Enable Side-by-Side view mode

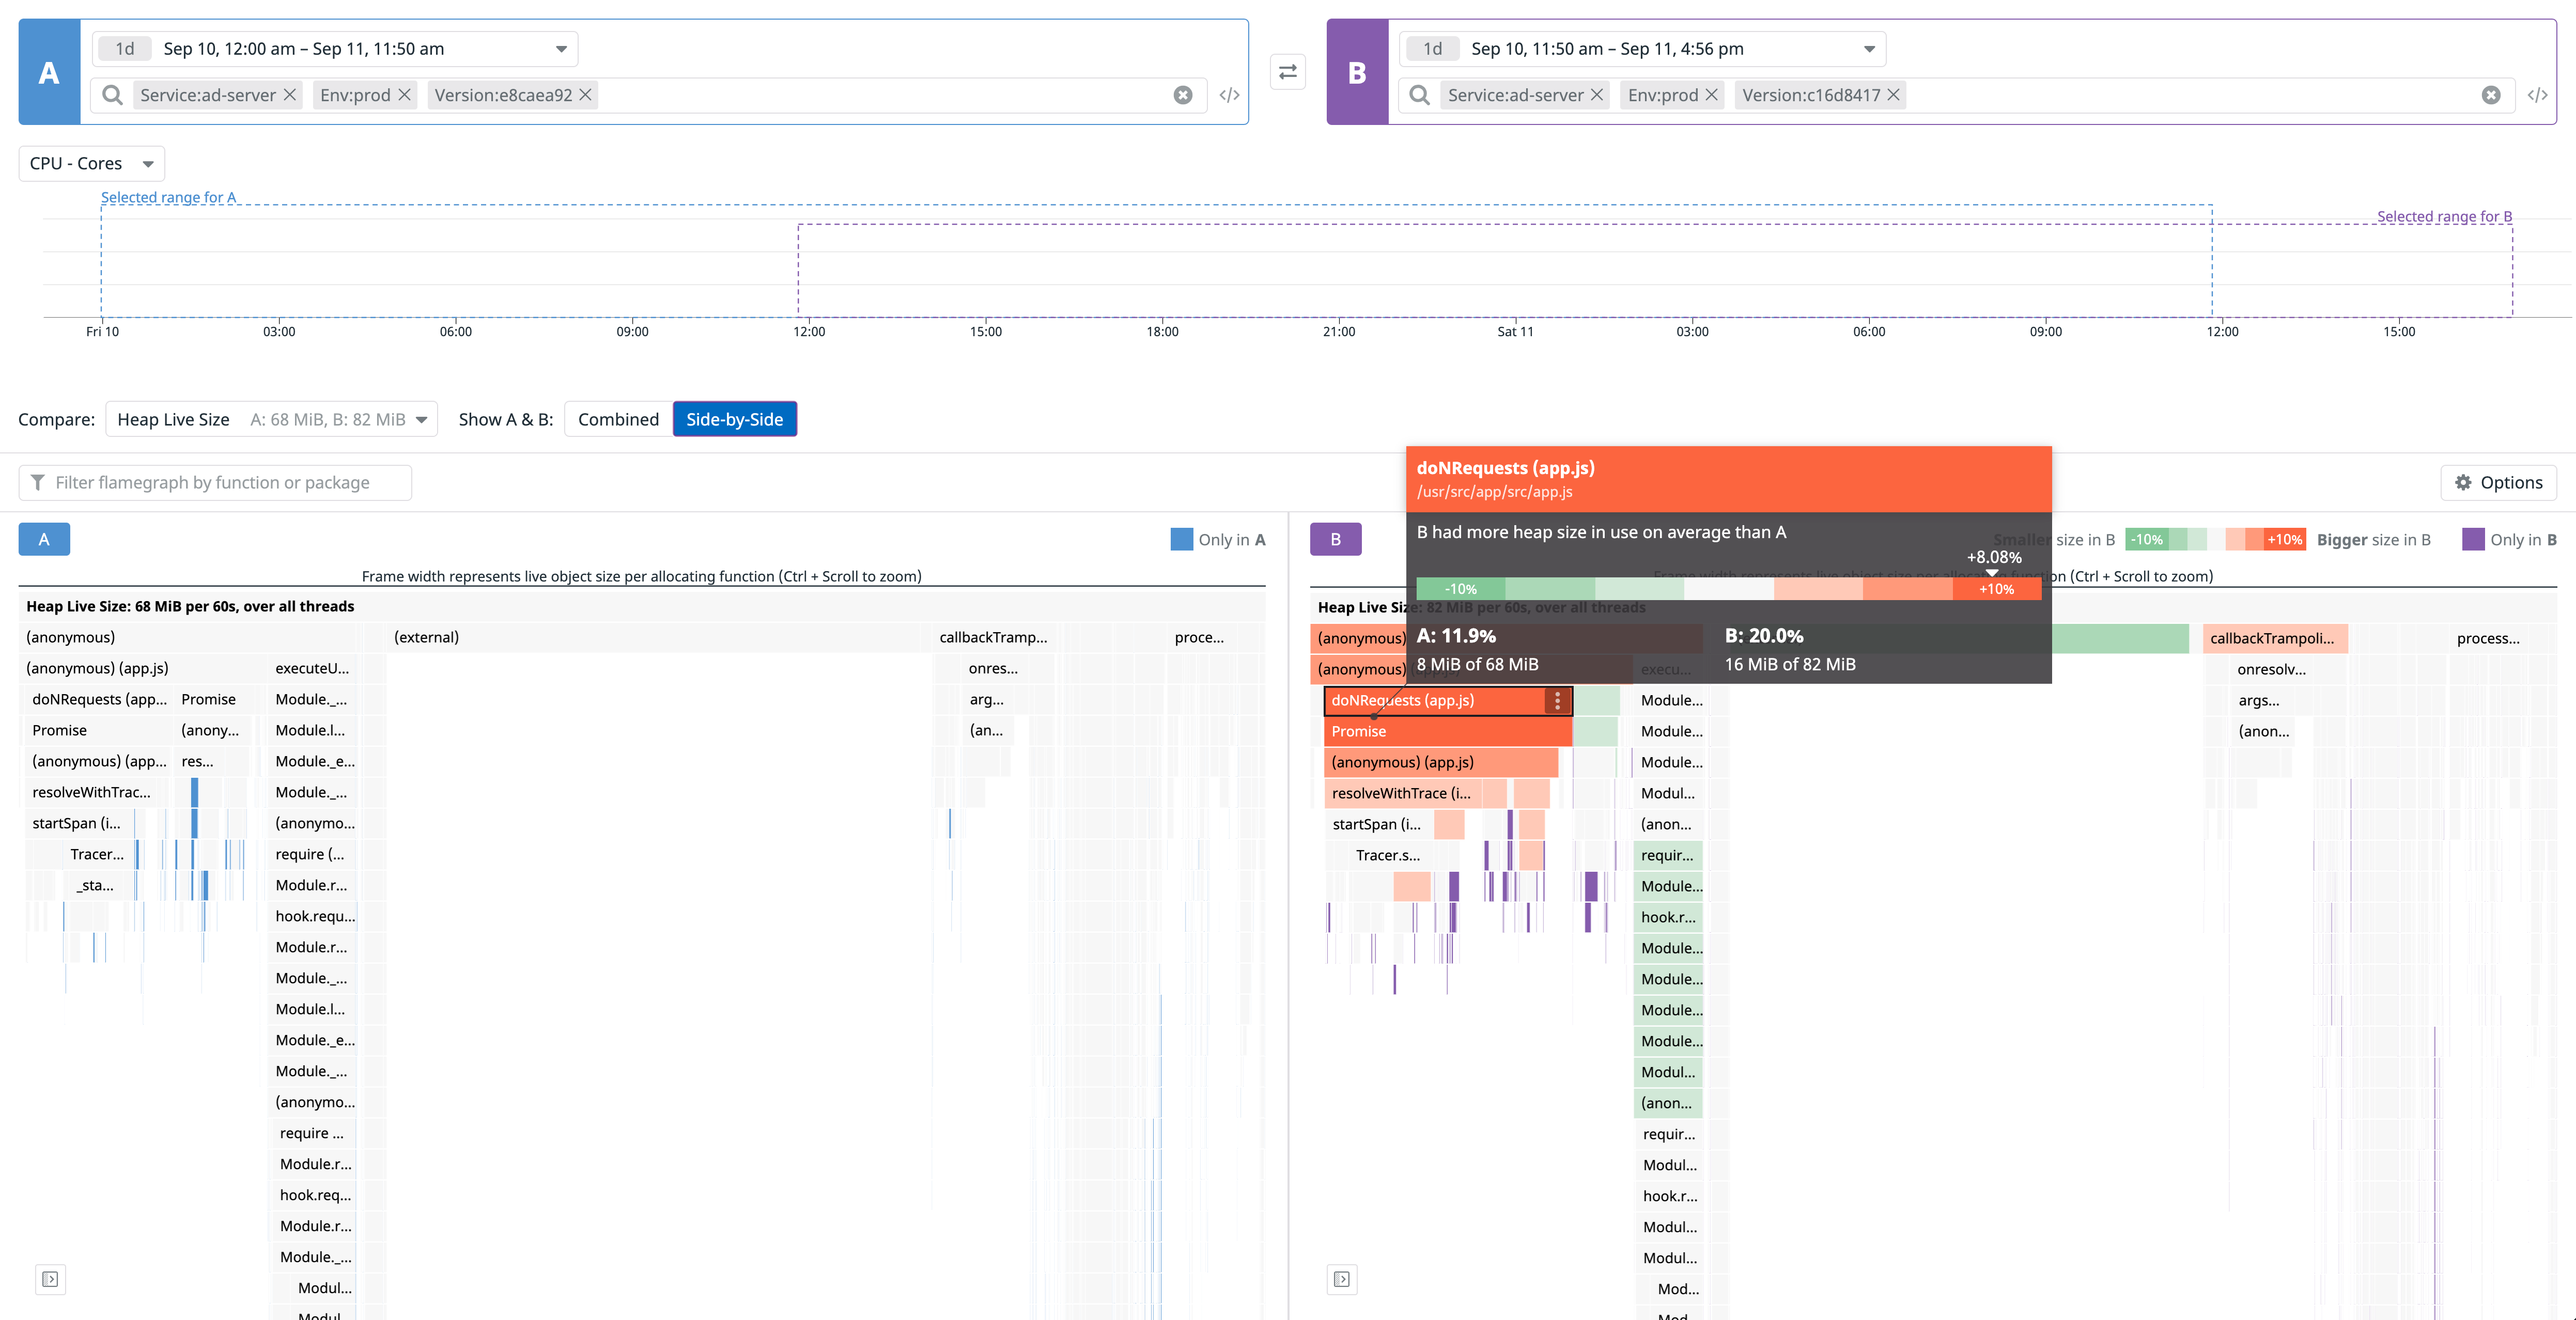(x=735, y=419)
